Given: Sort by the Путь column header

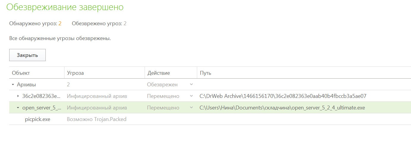Looking at the screenshot, I should click(x=205, y=73).
